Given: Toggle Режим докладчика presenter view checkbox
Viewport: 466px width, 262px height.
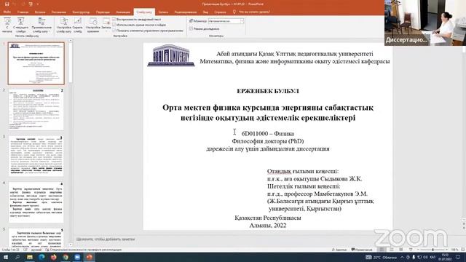Looking at the screenshot, I should [x=191, y=29].
